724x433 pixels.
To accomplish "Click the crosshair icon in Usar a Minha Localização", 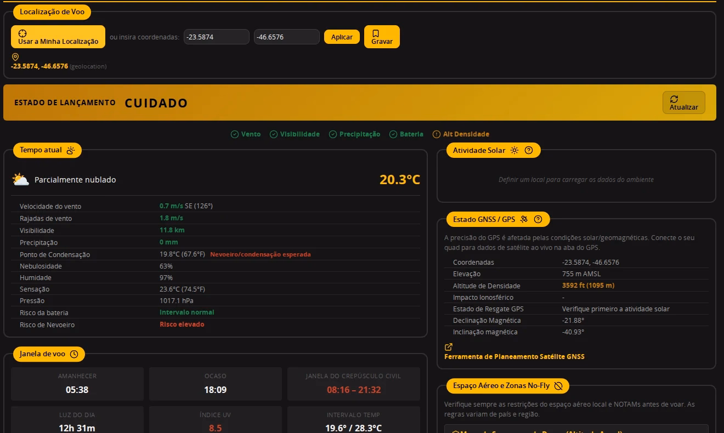I will click(22, 33).
